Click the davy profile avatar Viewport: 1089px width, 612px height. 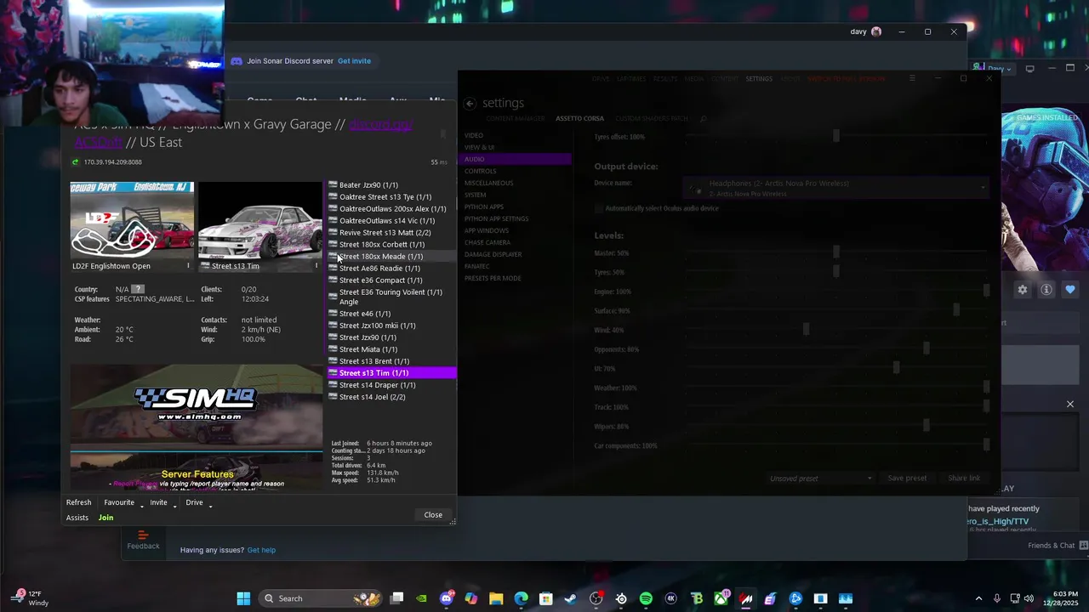coord(876,31)
